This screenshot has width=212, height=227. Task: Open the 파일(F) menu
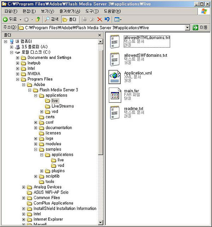click(x=11, y=11)
